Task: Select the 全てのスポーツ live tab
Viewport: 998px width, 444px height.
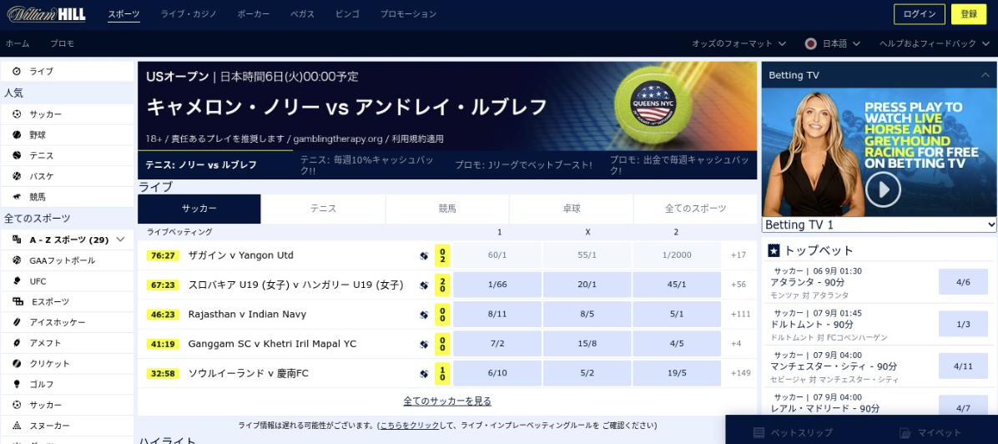Action: click(695, 209)
